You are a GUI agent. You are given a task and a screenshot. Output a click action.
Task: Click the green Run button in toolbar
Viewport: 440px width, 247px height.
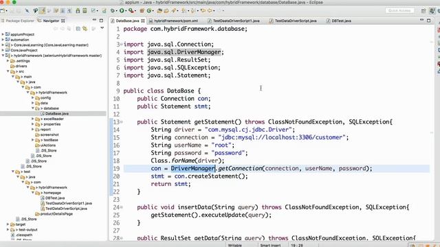click(x=122, y=11)
